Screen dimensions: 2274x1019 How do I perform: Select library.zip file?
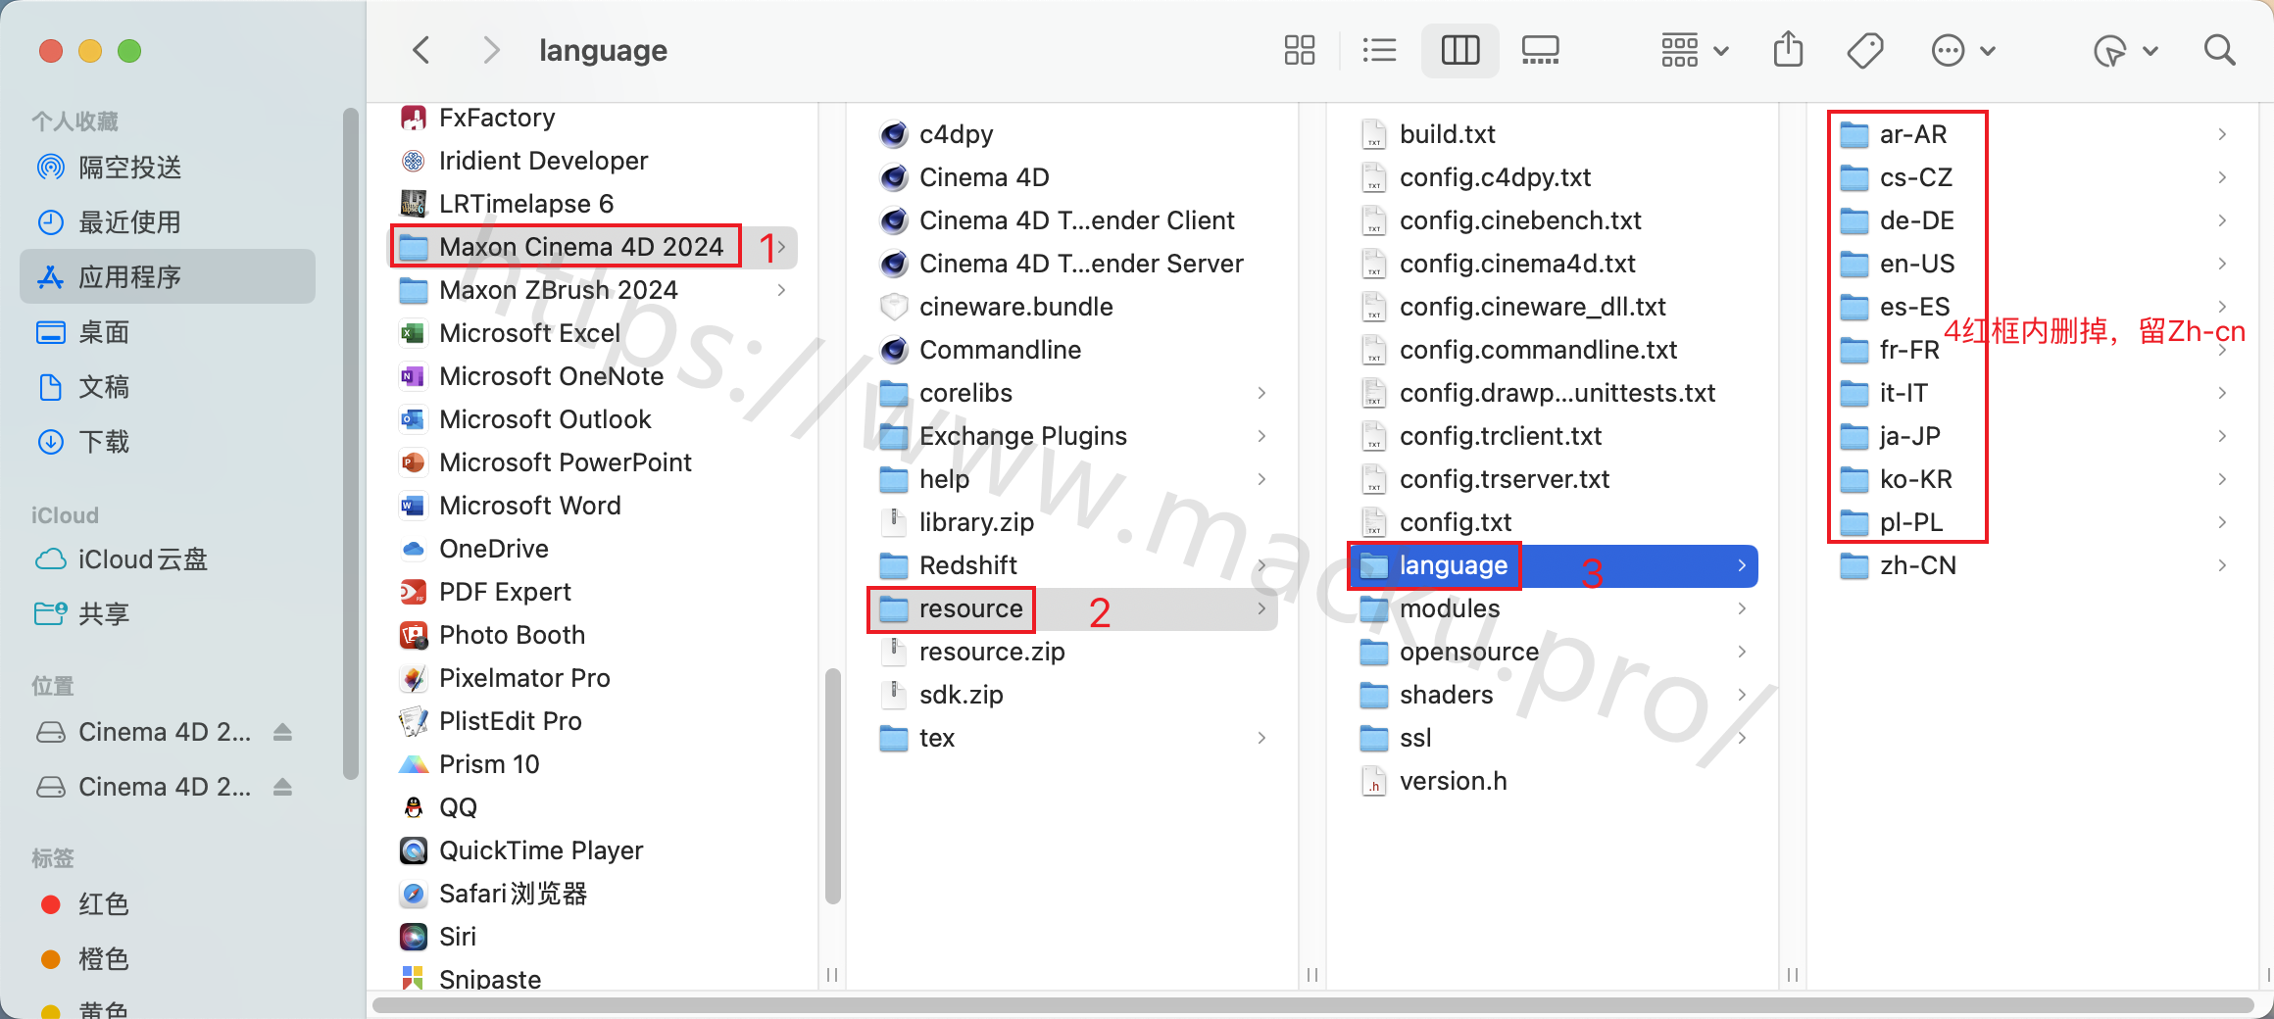point(1073,522)
